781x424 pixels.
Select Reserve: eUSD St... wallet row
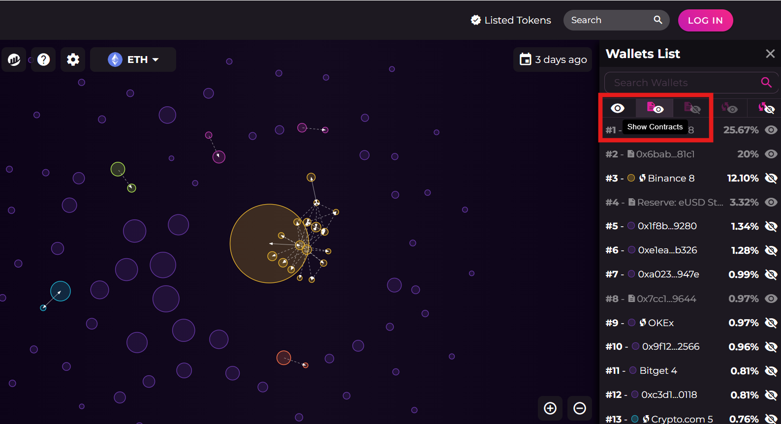(690, 202)
